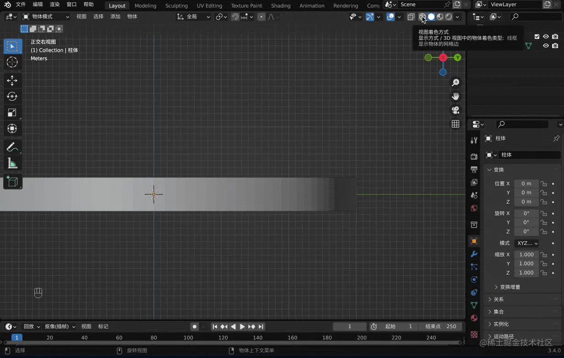Open the Scene properties tab
Image resolution: width=564 pixels, height=358 pixels.
tap(474, 195)
